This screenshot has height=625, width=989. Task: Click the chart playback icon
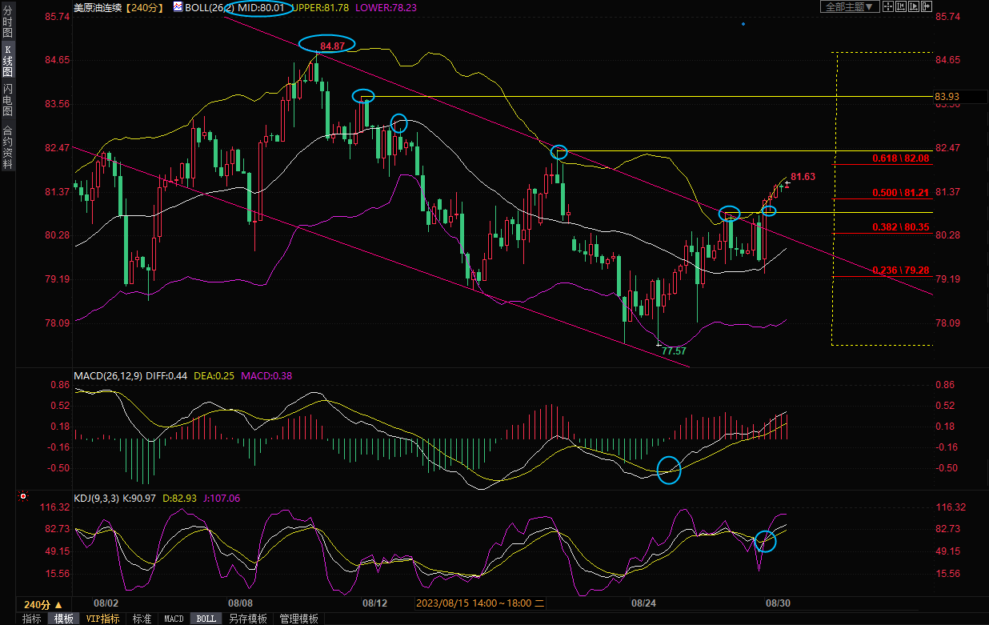point(915,6)
